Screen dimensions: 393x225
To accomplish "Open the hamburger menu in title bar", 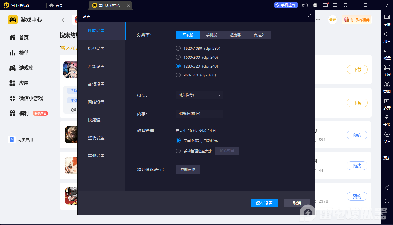I will (x=335, y=5).
